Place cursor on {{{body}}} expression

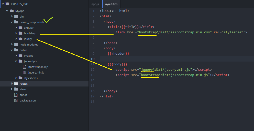coord(117,64)
